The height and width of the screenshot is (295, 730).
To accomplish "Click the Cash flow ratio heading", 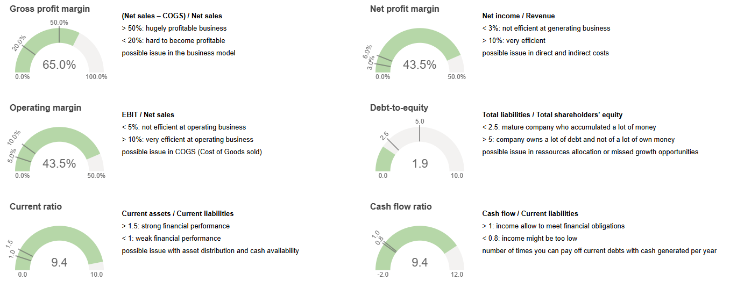I will (401, 207).
